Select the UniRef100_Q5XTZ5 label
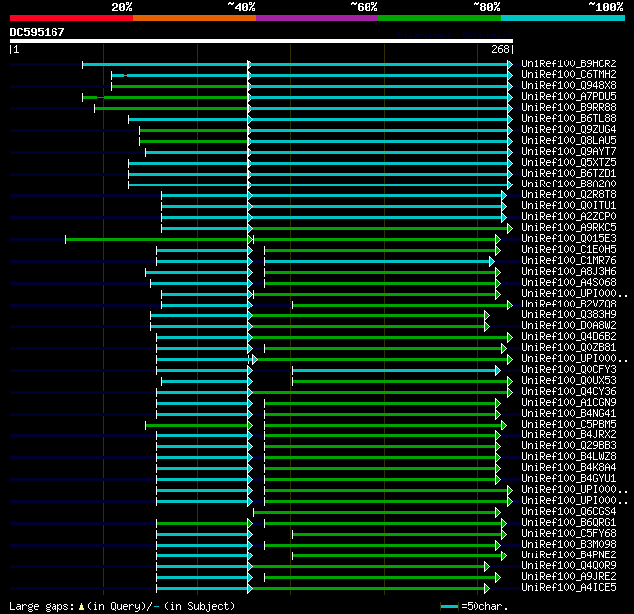This screenshot has height=614, width=634. (x=569, y=163)
